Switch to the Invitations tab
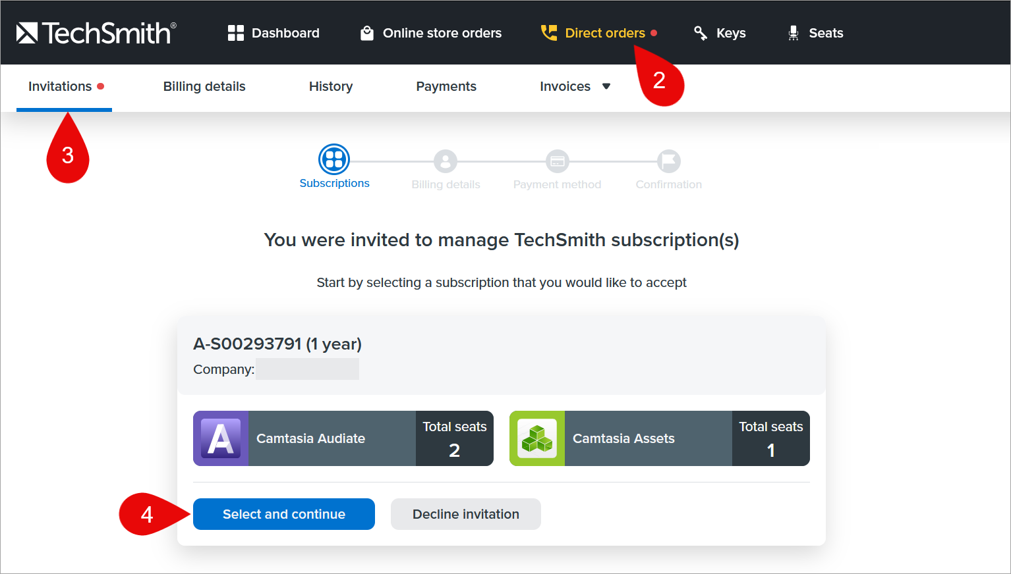 click(x=64, y=87)
